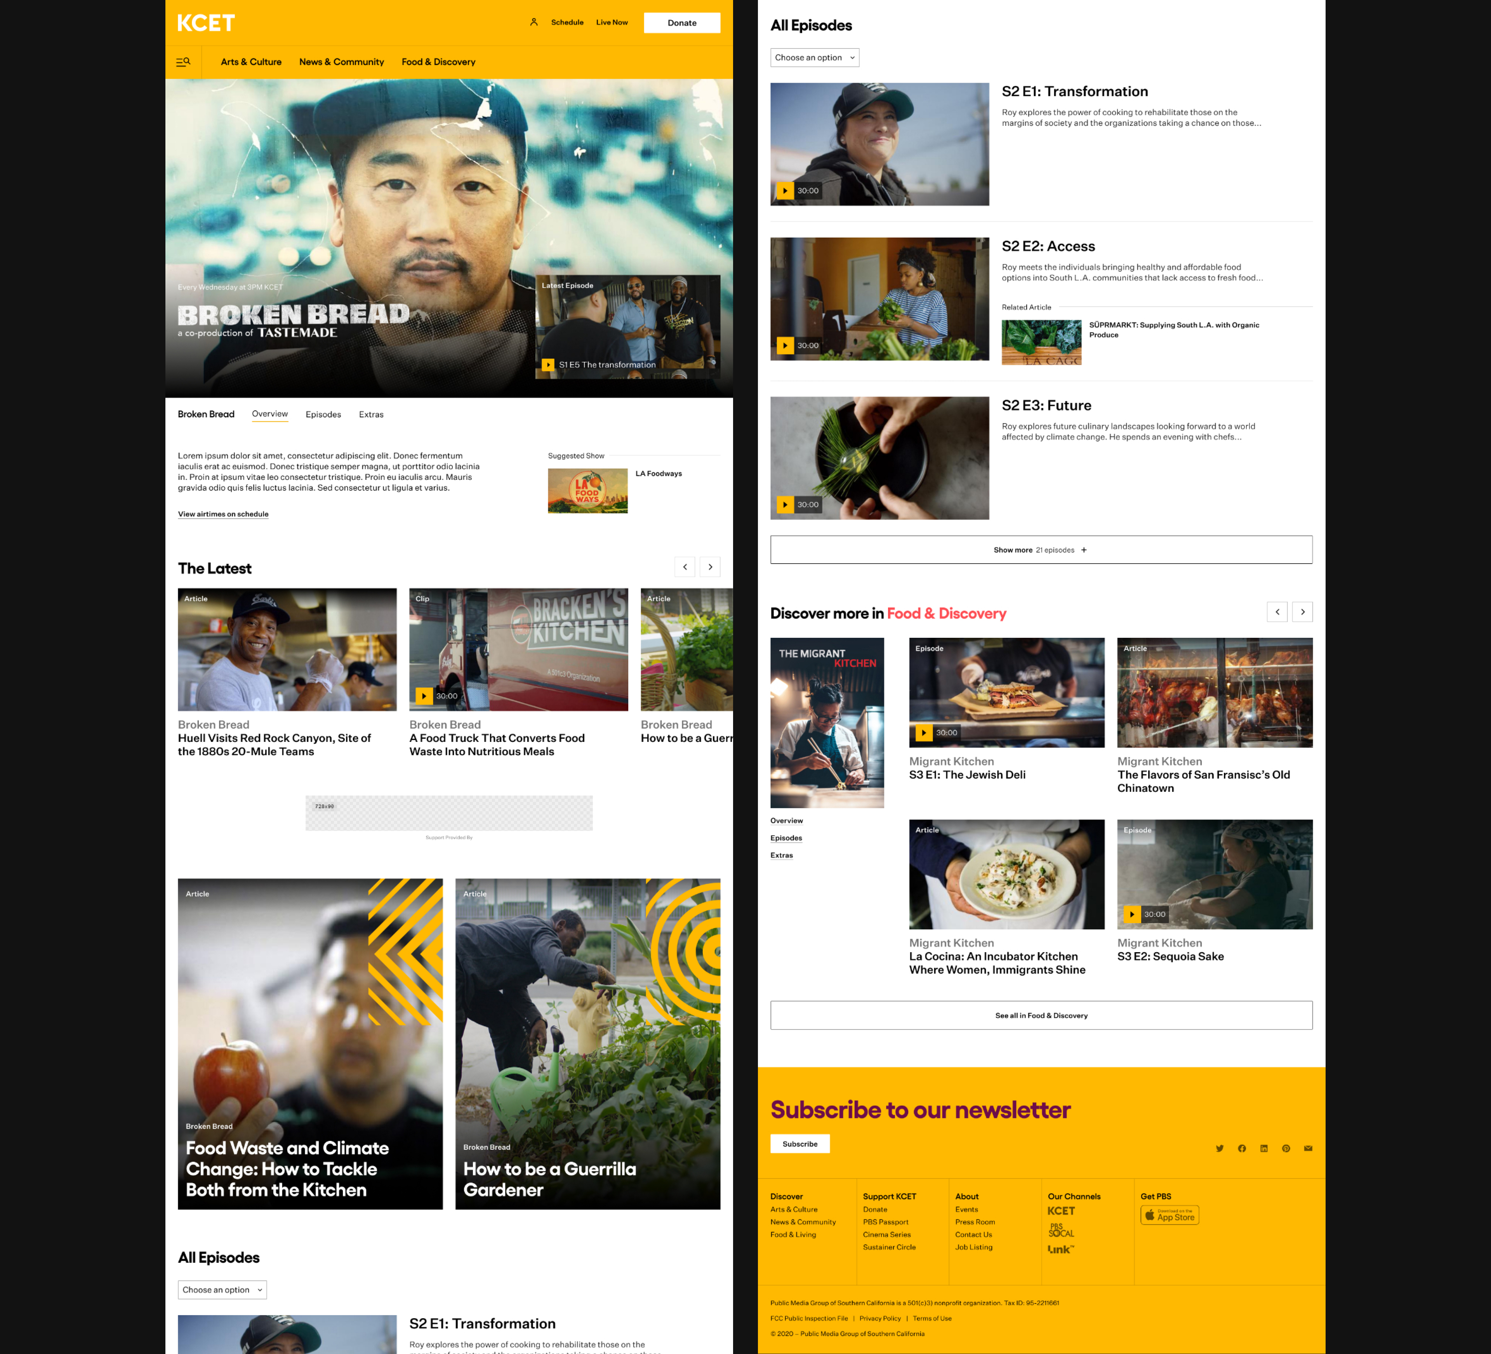Open the Pinterest icon in the newsletter section

coord(1286,1148)
